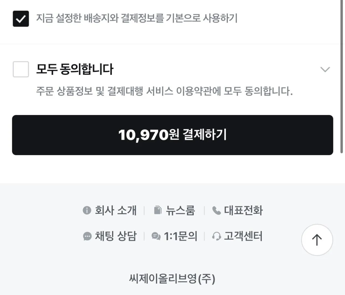Click the 10,970원 결제하기 payment button
This screenshot has width=345, height=295.
(172, 135)
